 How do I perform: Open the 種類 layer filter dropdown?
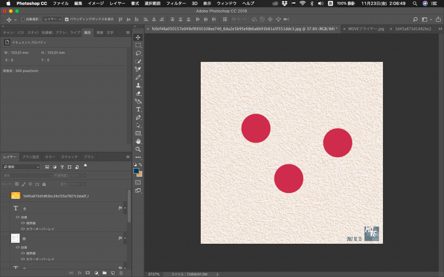click(22, 167)
